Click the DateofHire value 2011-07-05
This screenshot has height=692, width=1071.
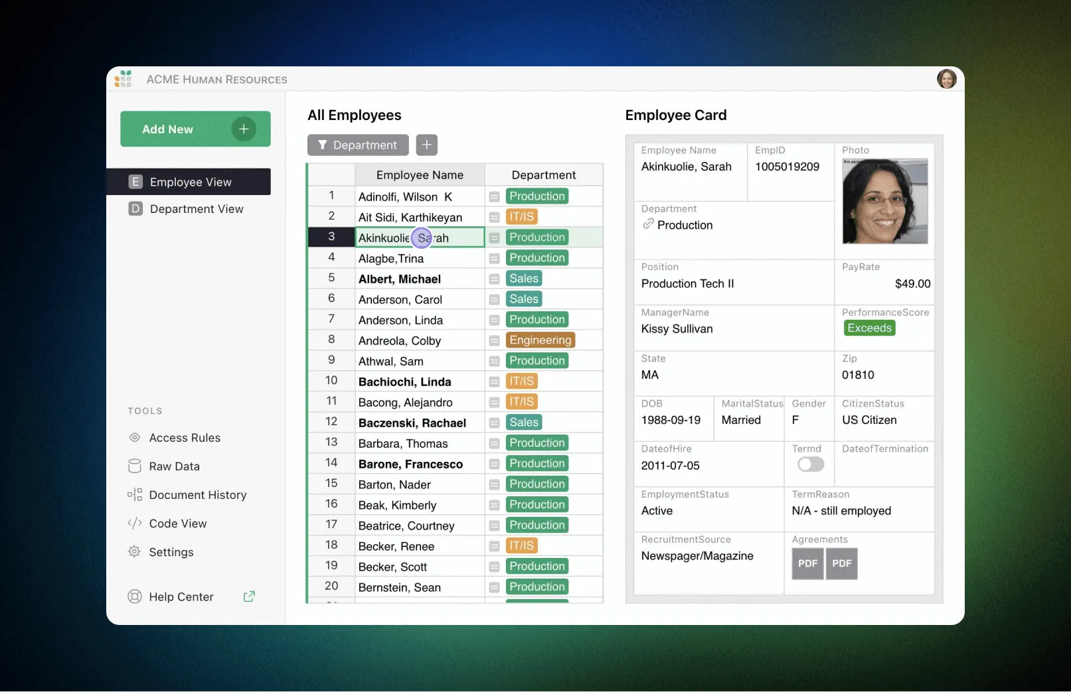click(x=670, y=466)
